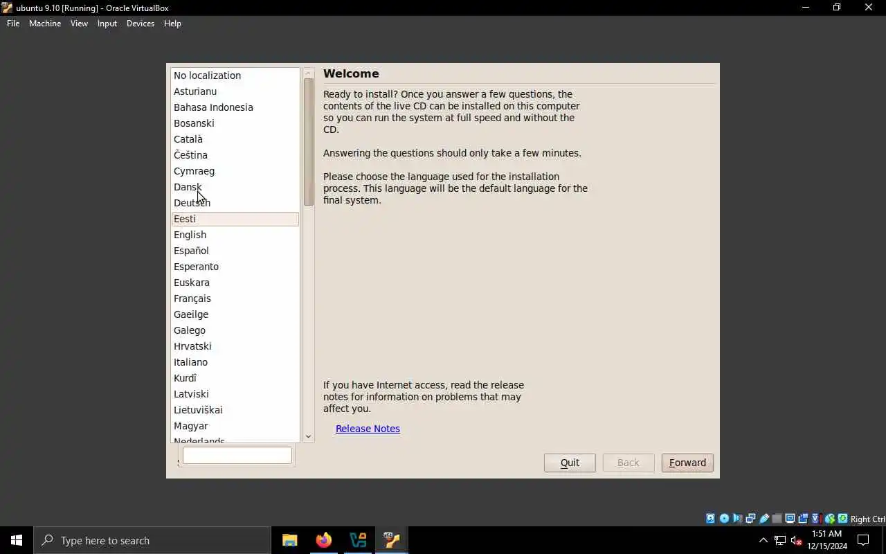The image size is (886, 554).
Task: Select 'Esperanto' language
Action: 235,267
